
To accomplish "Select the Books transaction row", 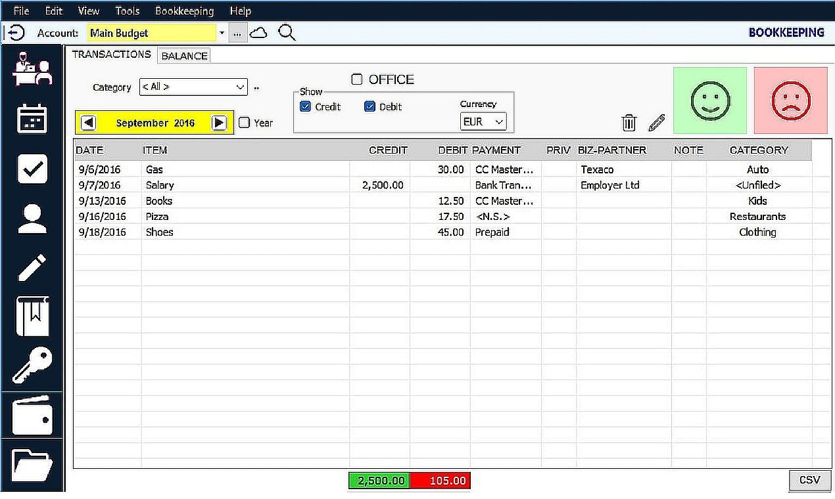I will point(443,201).
